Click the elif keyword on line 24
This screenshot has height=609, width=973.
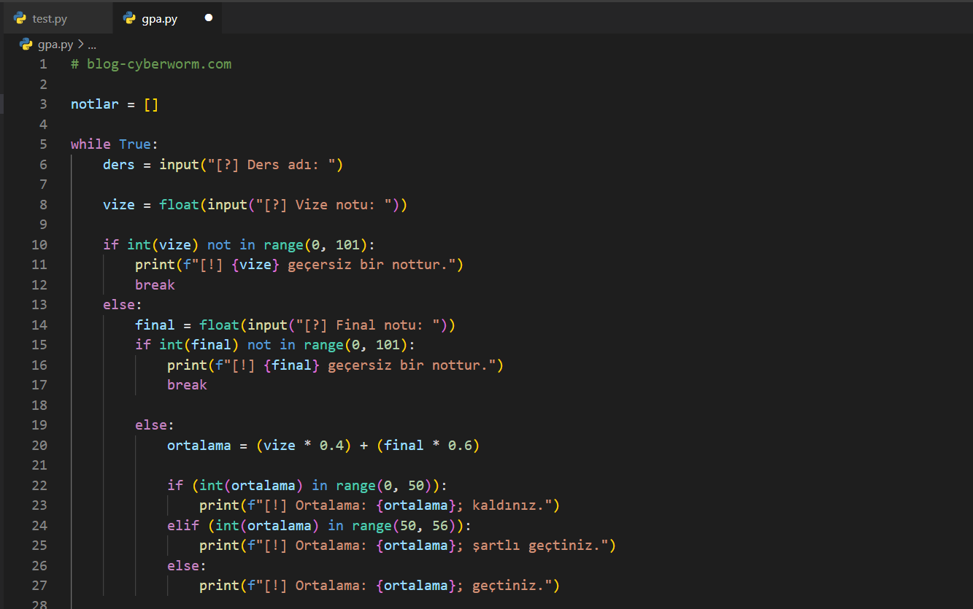182,525
